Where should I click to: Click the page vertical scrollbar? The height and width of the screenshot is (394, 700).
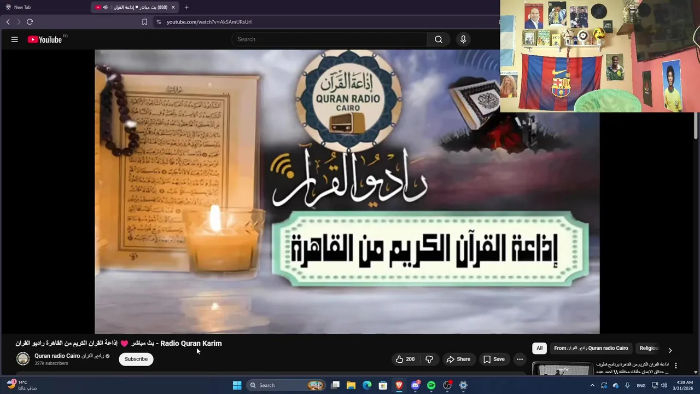point(696,126)
